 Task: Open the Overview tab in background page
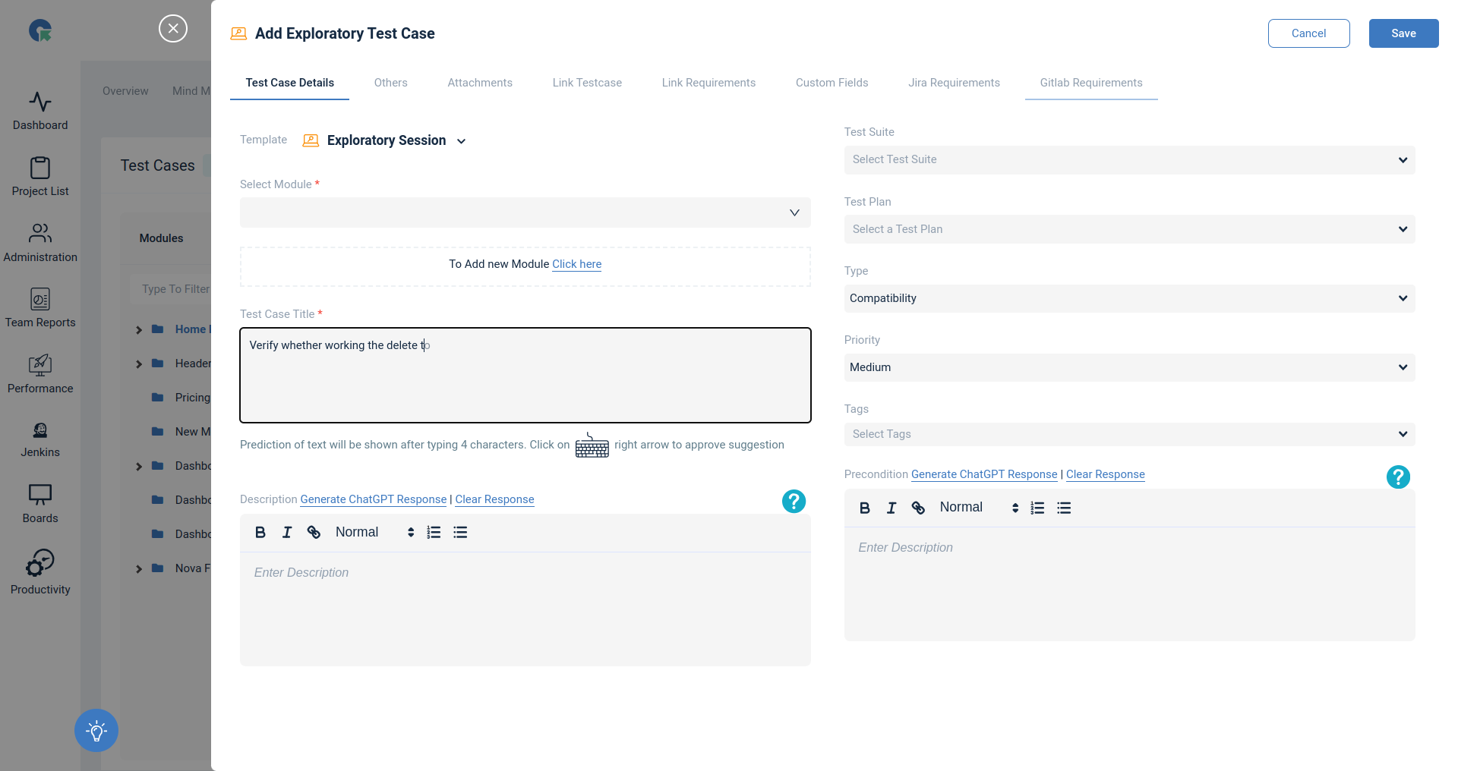(125, 91)
